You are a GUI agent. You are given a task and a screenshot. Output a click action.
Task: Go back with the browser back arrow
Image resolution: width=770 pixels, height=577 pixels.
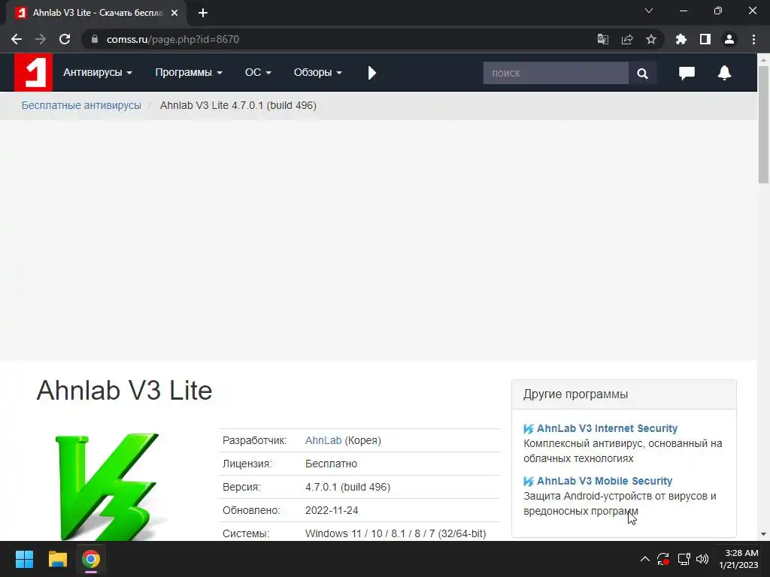coord(17,39)
